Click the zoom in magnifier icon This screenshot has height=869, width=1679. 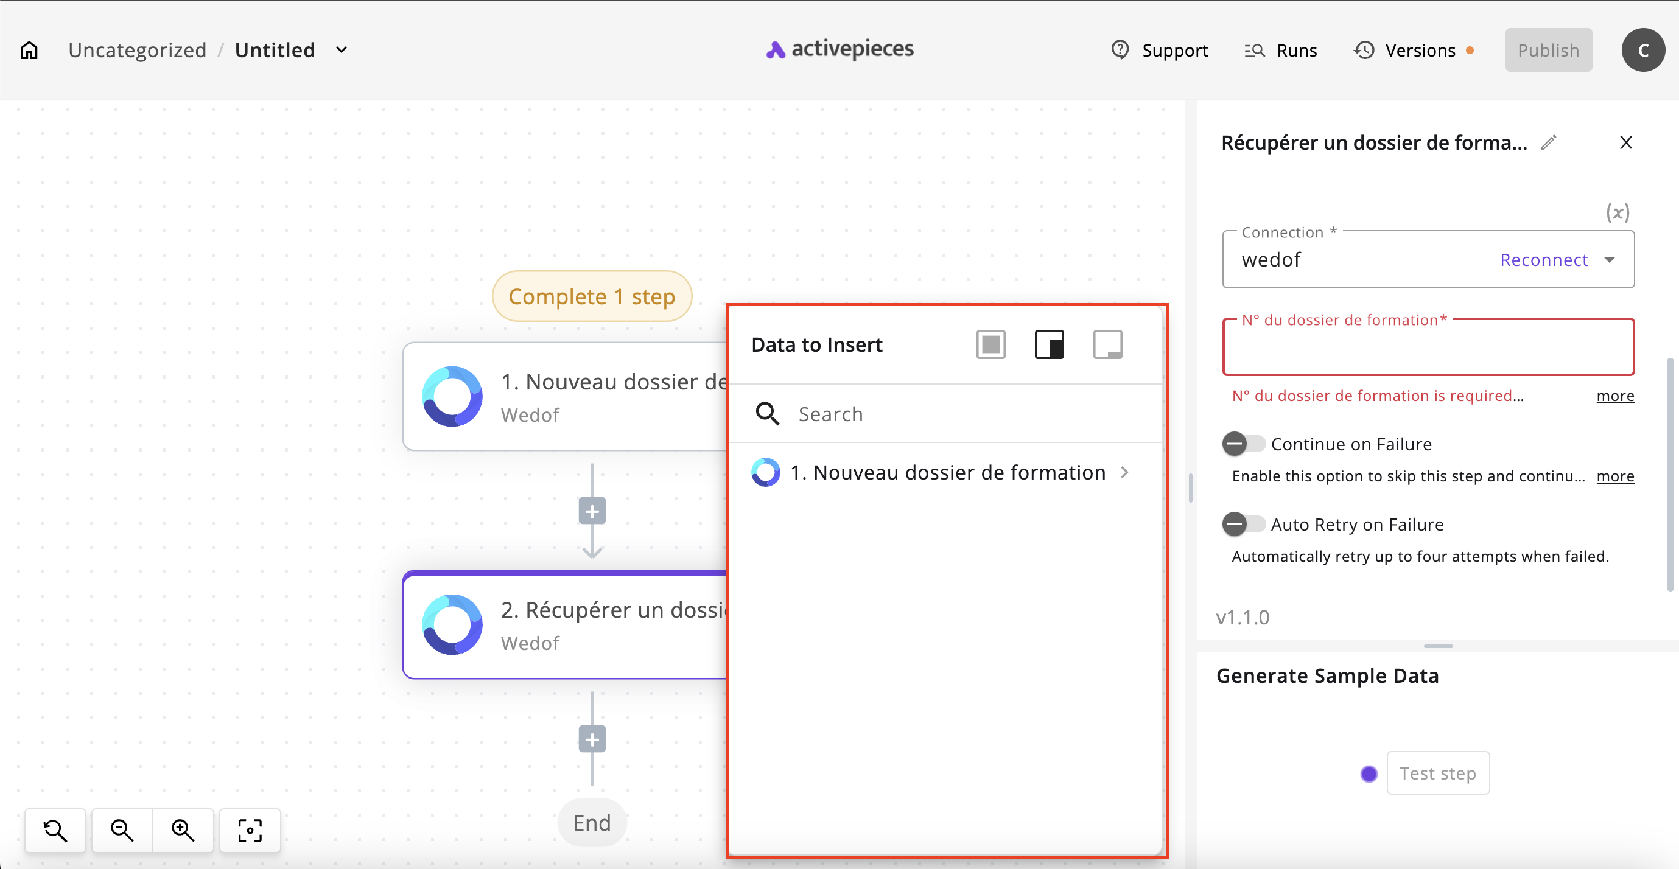(x=183, y=830)
